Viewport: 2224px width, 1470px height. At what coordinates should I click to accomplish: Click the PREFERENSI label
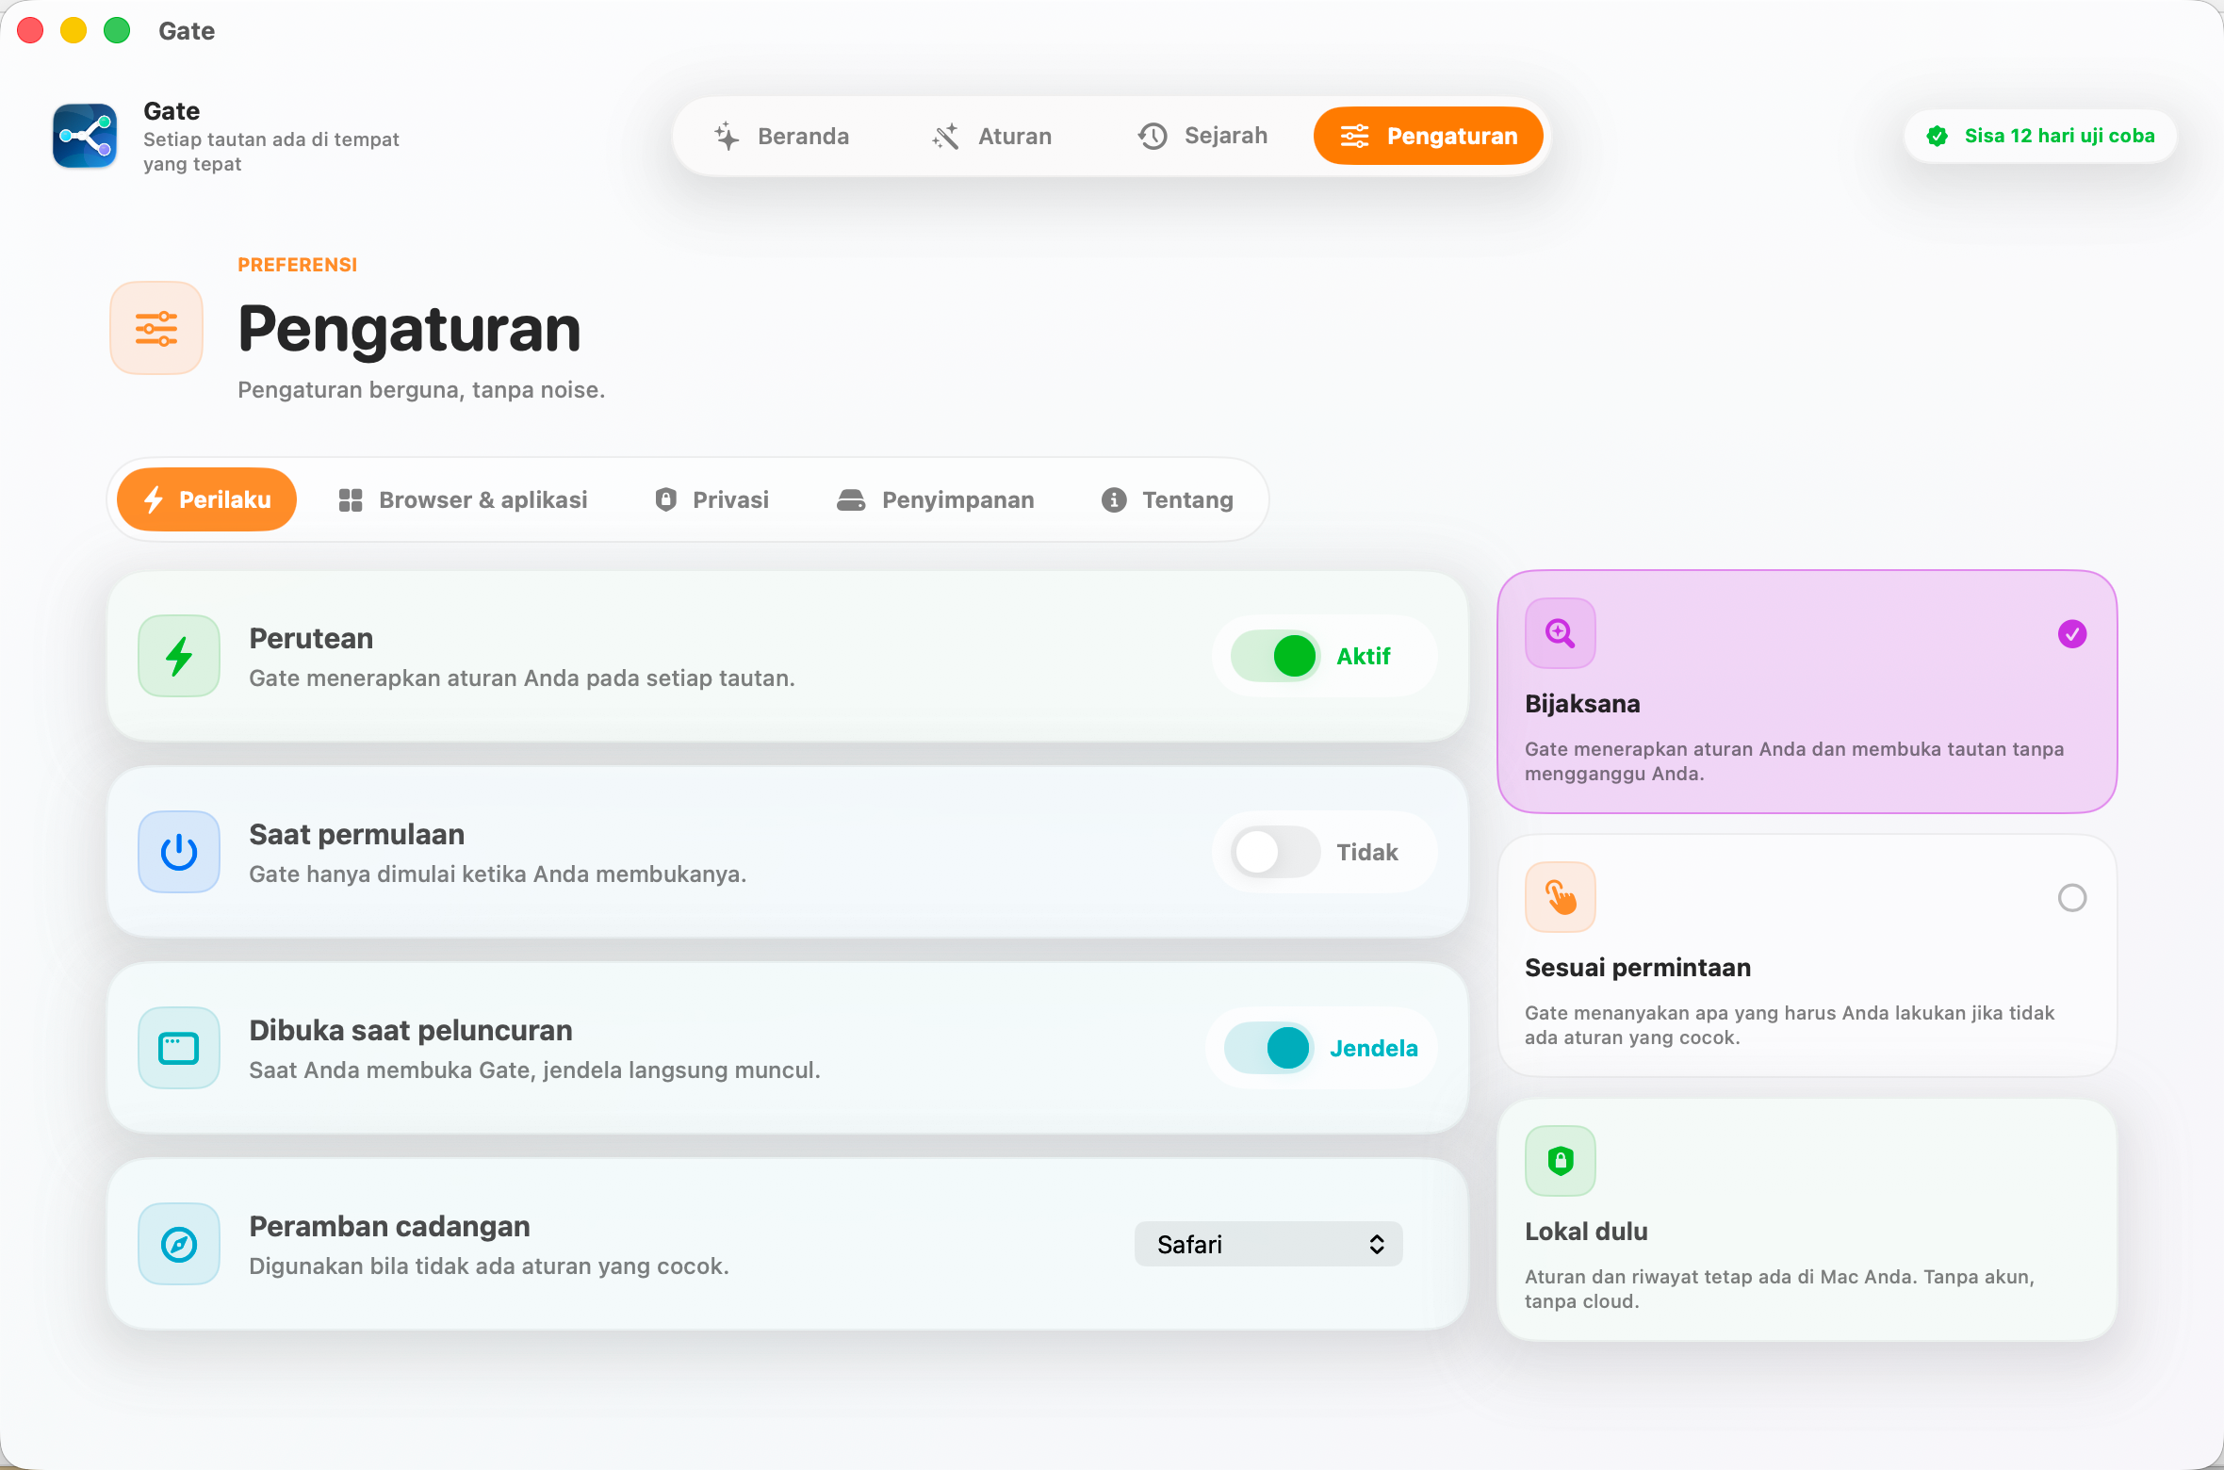pyautogui.click(x=297, y=265)
